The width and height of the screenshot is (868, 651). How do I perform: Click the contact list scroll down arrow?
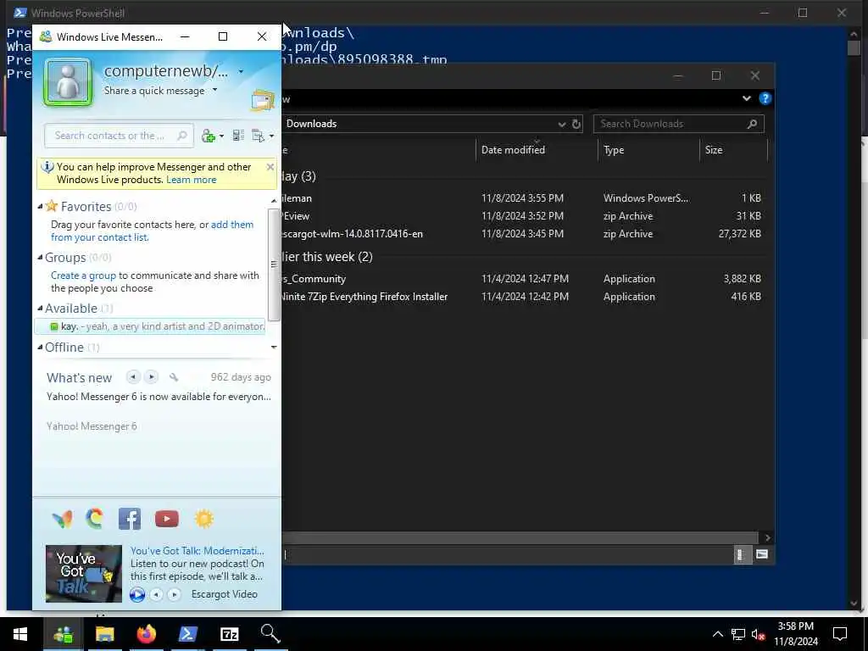pos(274,347)
